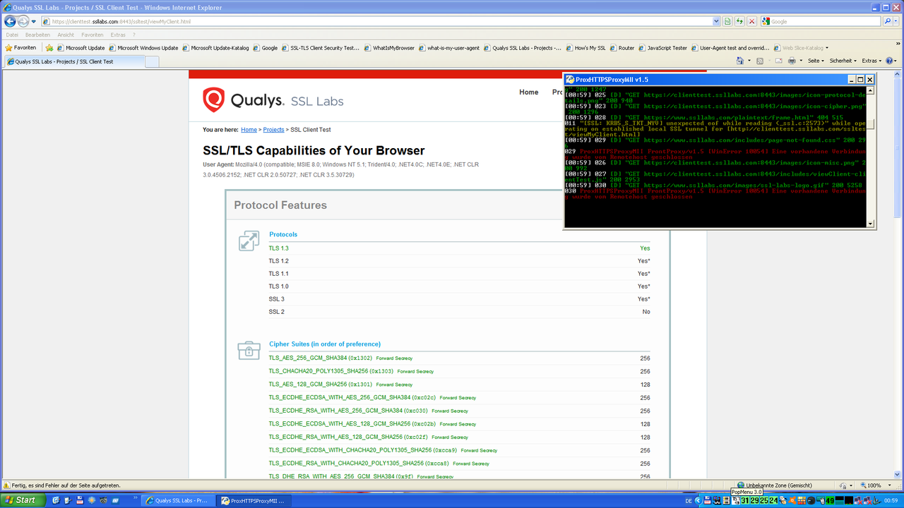904x508 pixels.
Task: Open Internet Explorer from the quick launch
Action: click(x=56, y=500)
